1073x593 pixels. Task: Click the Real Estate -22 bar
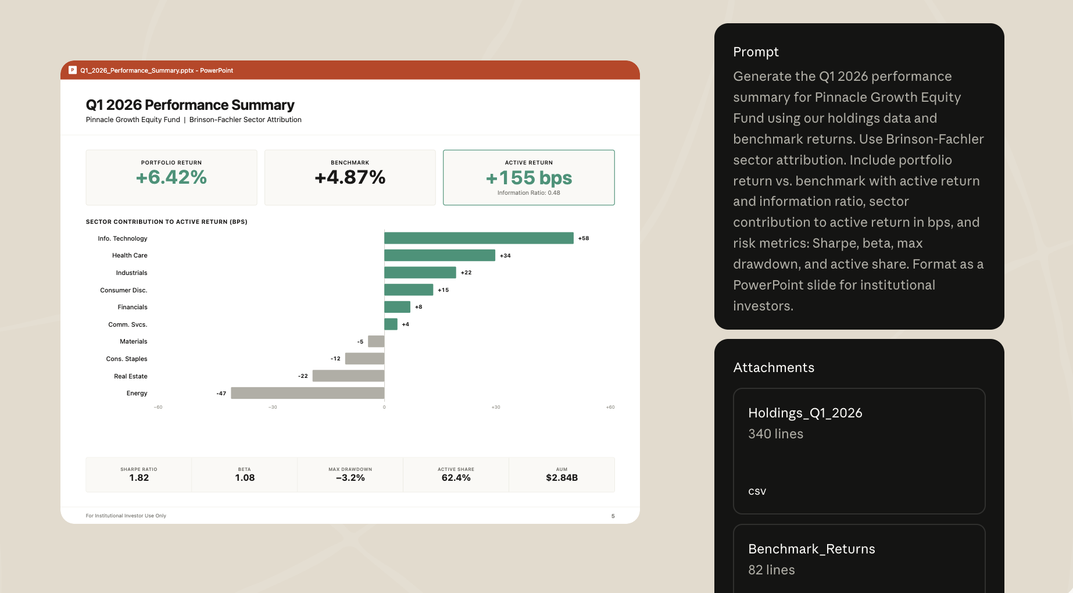click(349, 376)
